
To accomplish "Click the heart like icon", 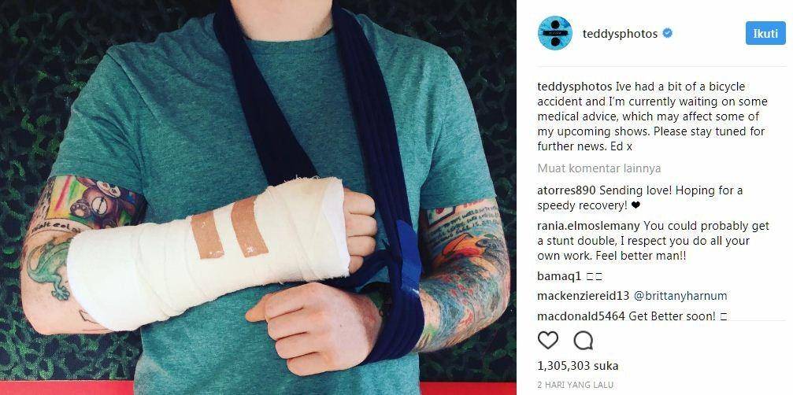I will click(x=548, y=341).
